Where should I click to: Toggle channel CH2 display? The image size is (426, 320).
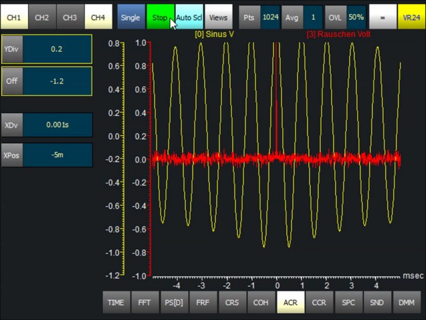coord(42,16)
